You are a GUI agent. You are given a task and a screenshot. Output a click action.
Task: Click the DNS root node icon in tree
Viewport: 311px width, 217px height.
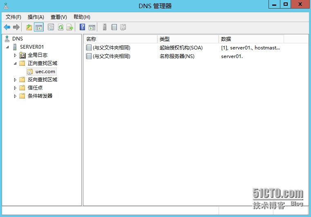(7, 39)
